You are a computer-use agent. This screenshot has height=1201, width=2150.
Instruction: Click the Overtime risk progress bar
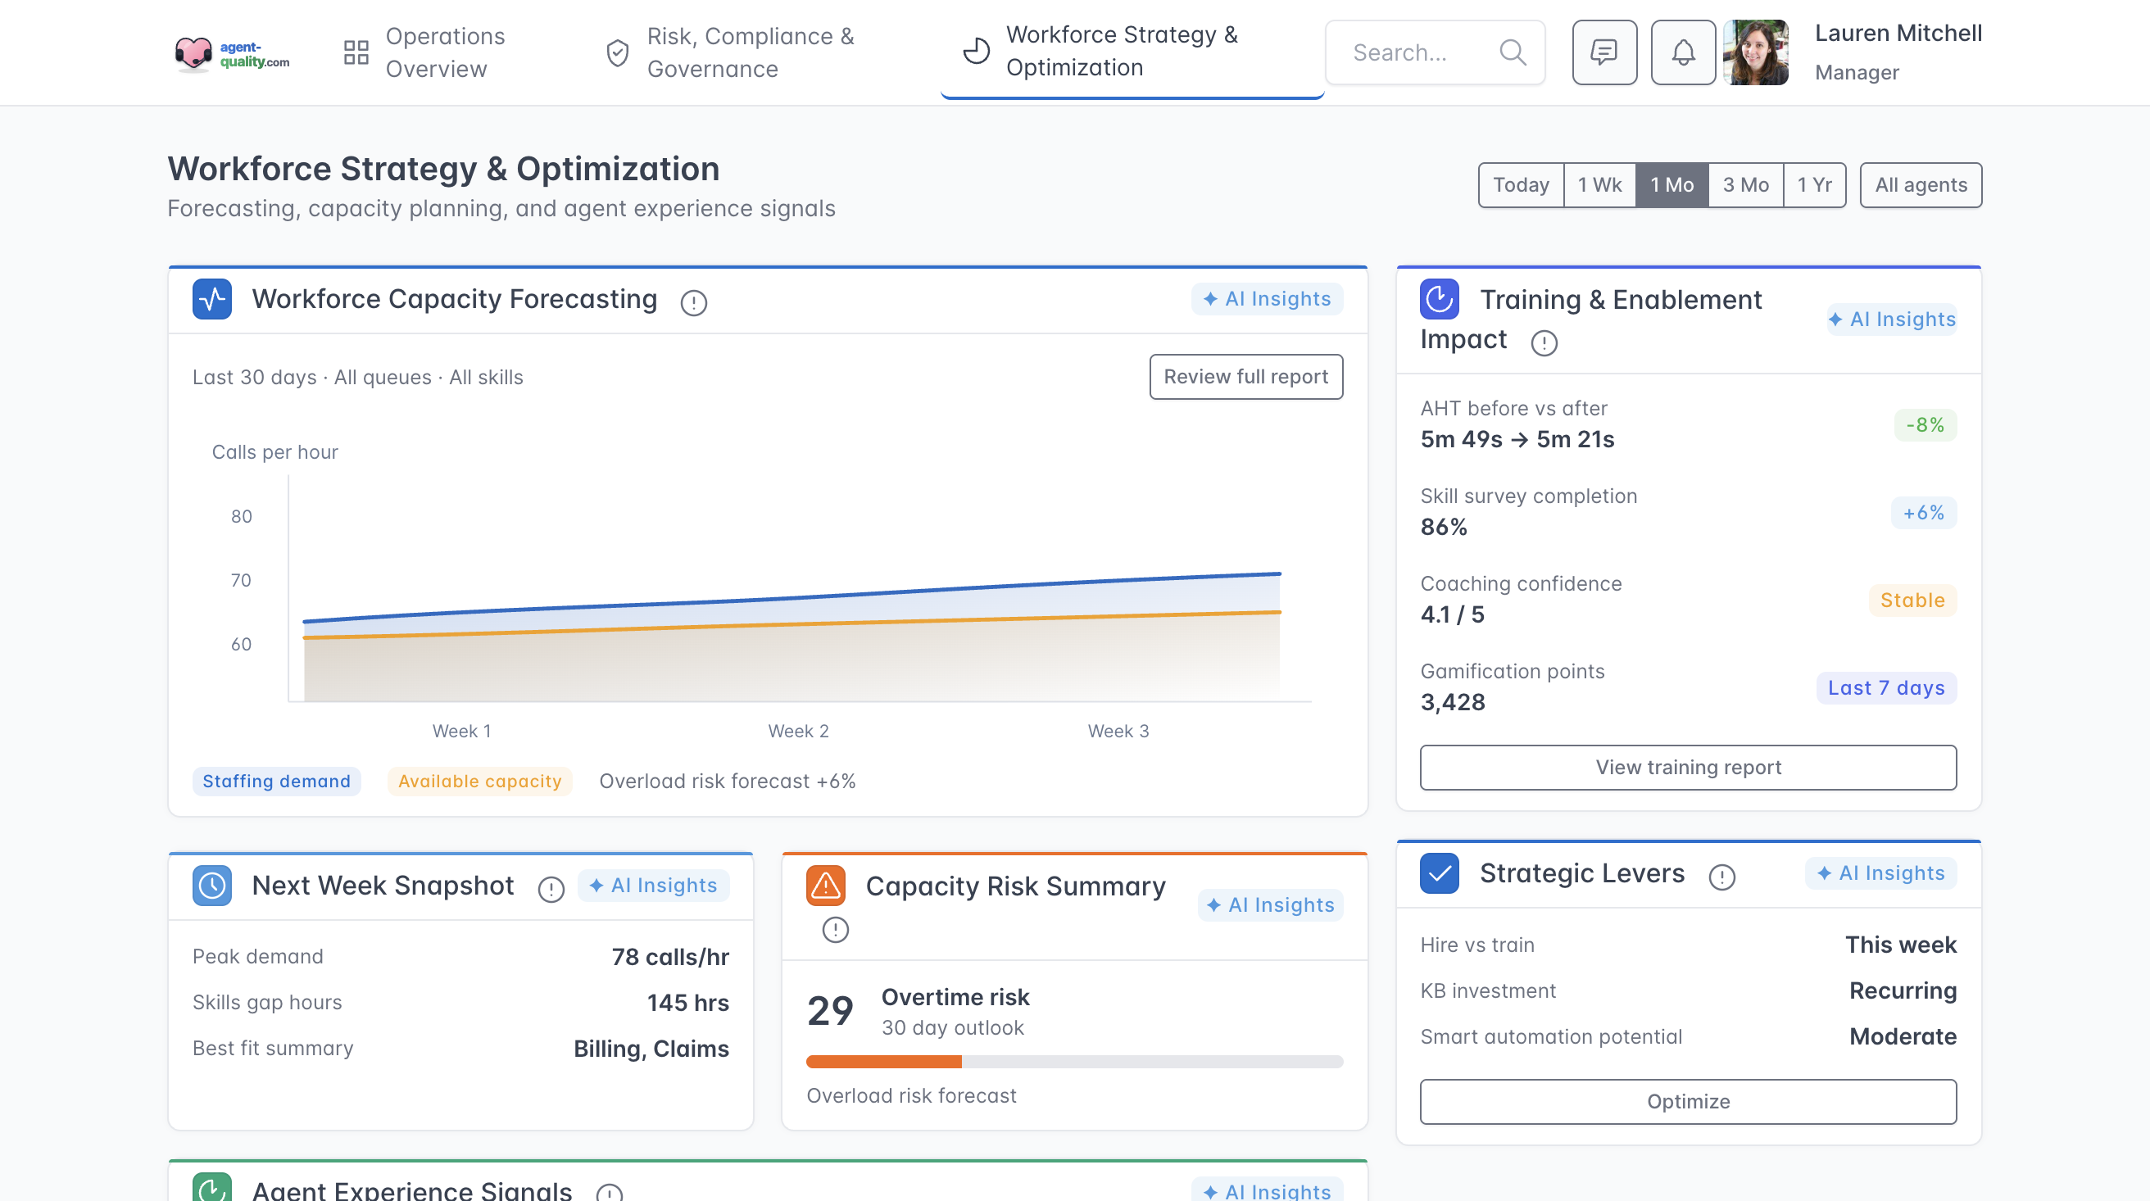point(1074,1062)
